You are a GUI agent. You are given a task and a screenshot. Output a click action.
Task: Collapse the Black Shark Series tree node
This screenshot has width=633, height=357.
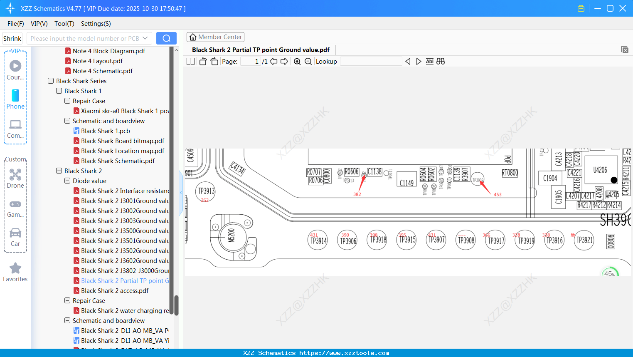click(x=51, y=81)
